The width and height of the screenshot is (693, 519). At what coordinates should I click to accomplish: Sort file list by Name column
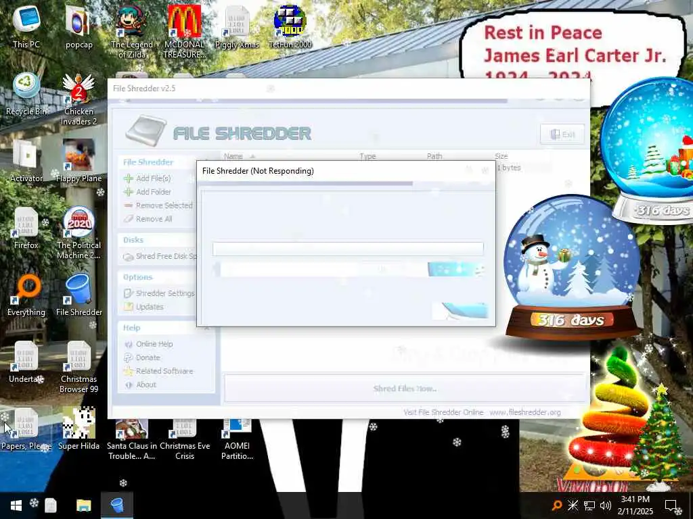coord(233,156)
